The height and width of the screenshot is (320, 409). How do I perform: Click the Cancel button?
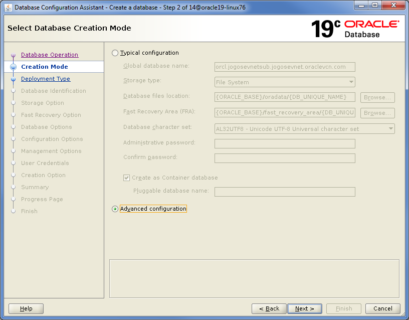point(382,308)
